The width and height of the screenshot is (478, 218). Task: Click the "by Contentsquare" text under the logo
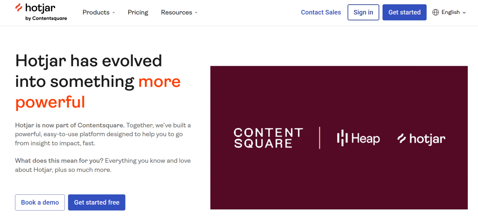46,18
